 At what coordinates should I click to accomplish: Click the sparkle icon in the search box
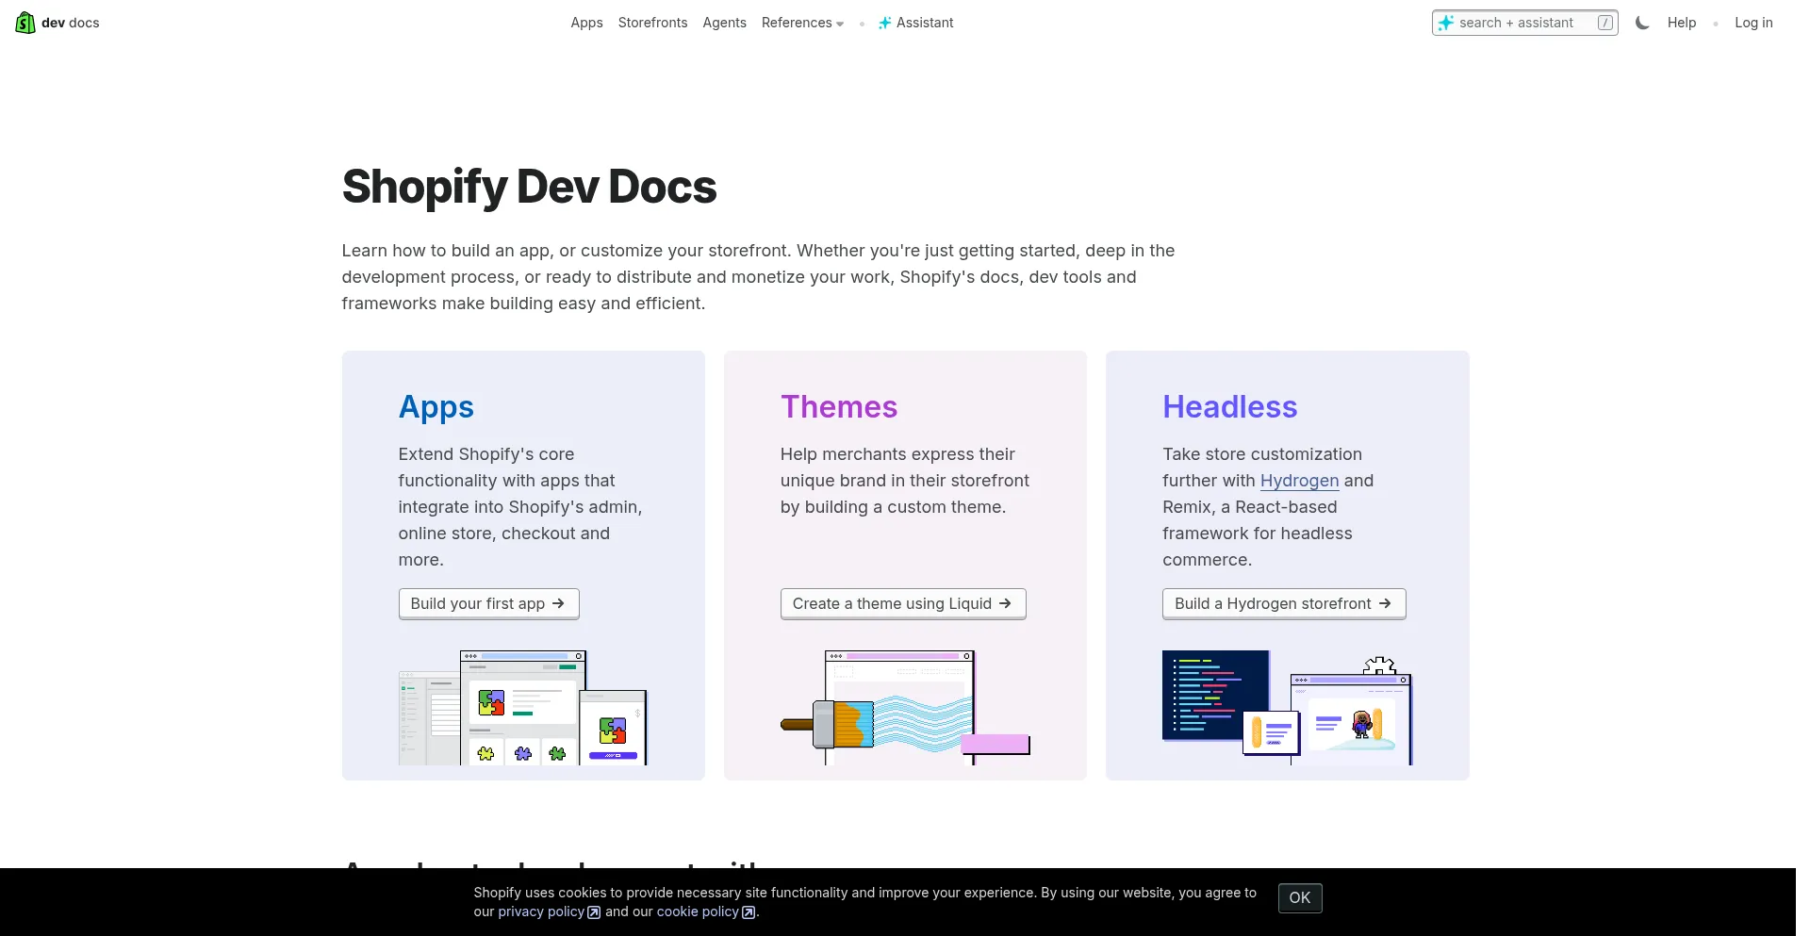[1446, 23]
